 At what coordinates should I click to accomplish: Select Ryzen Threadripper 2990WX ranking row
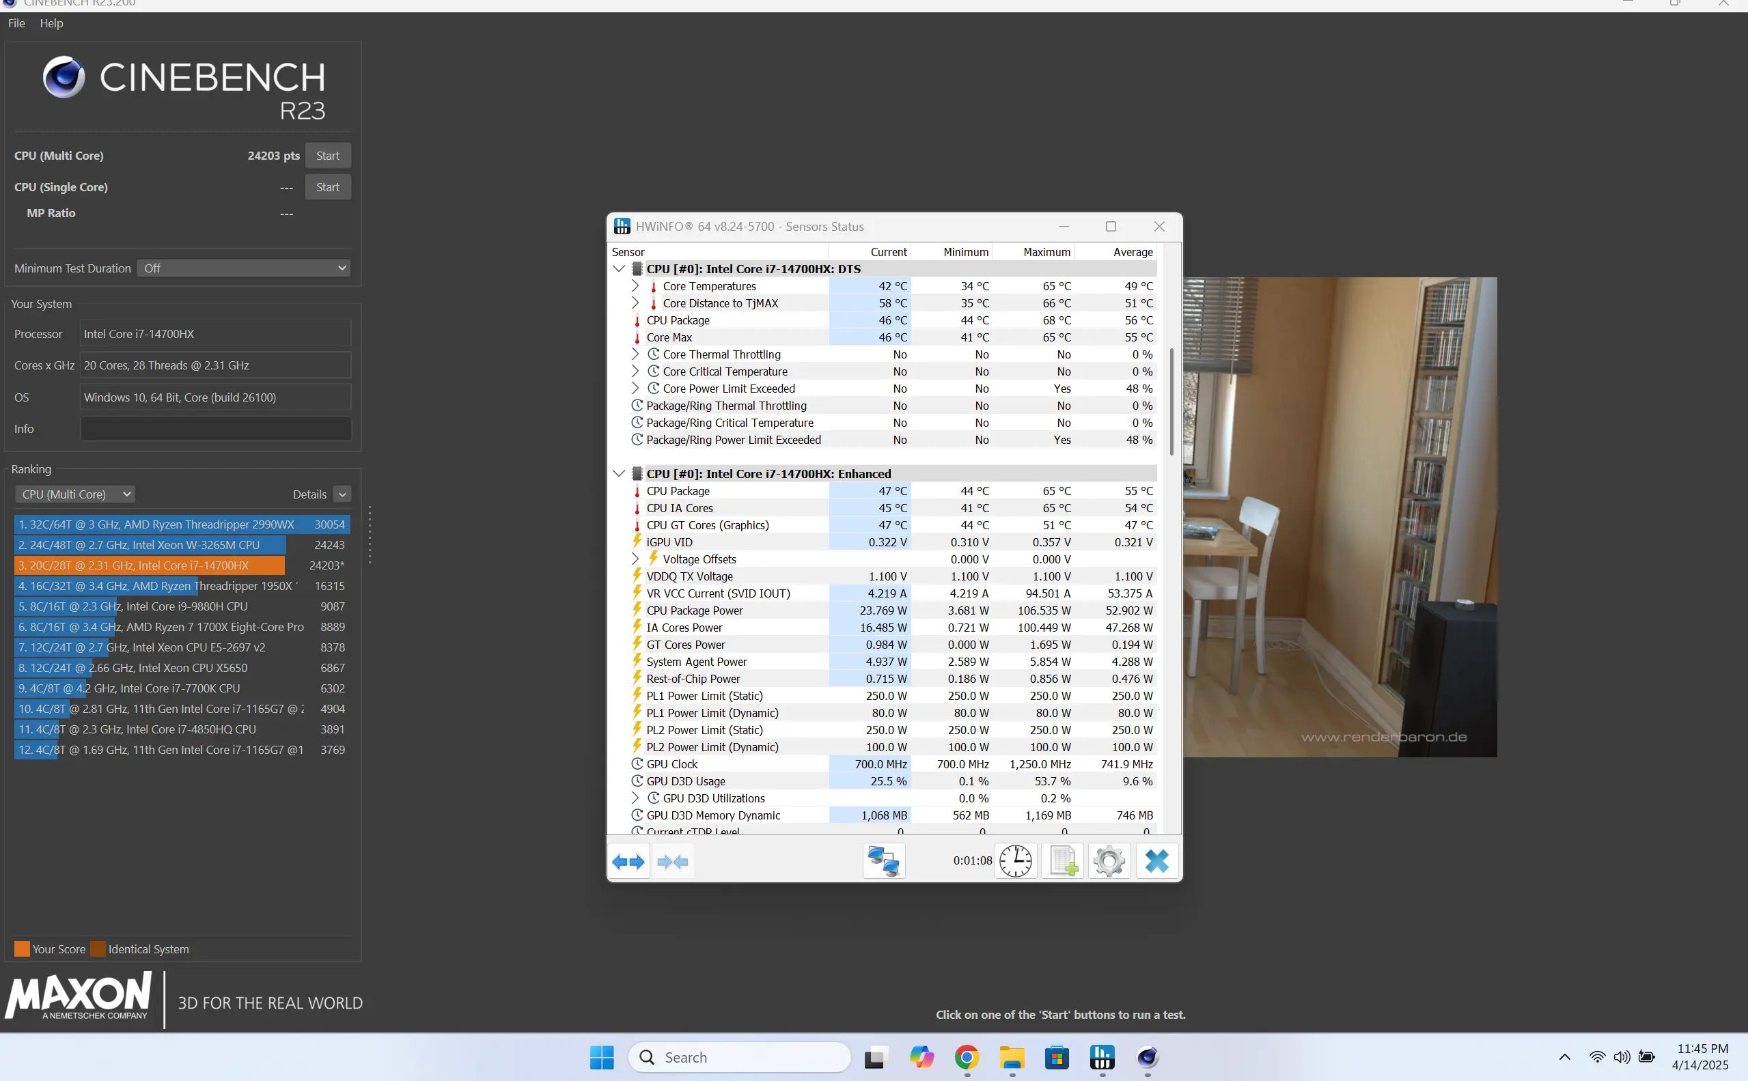(182, 524)
